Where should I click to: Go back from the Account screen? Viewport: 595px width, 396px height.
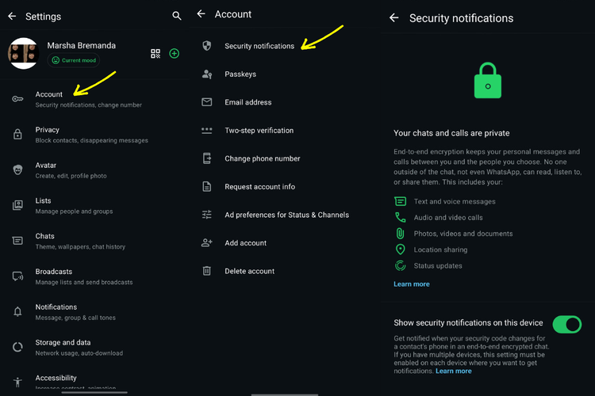click(202, 14)
